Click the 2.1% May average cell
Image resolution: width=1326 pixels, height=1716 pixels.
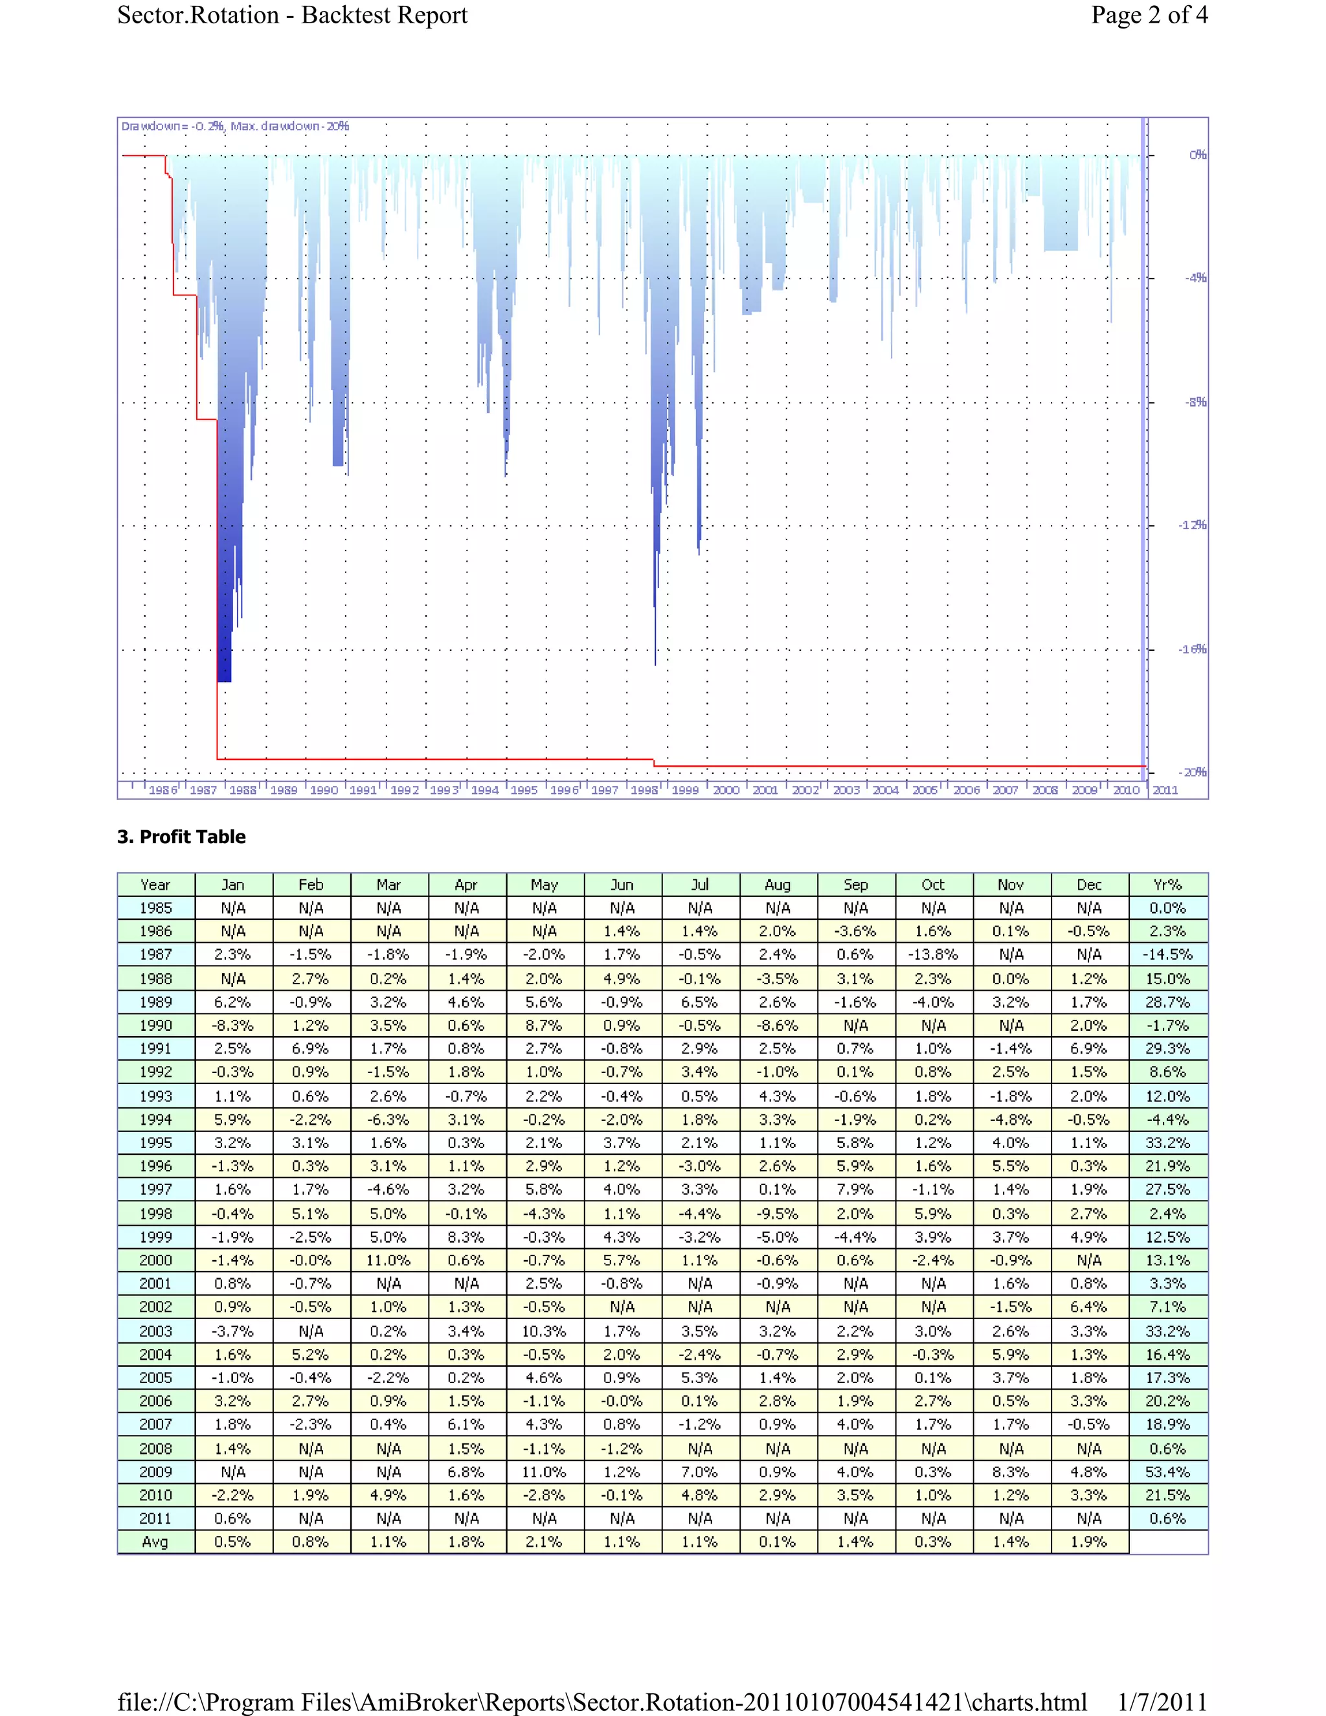[x=545, y=1542]
